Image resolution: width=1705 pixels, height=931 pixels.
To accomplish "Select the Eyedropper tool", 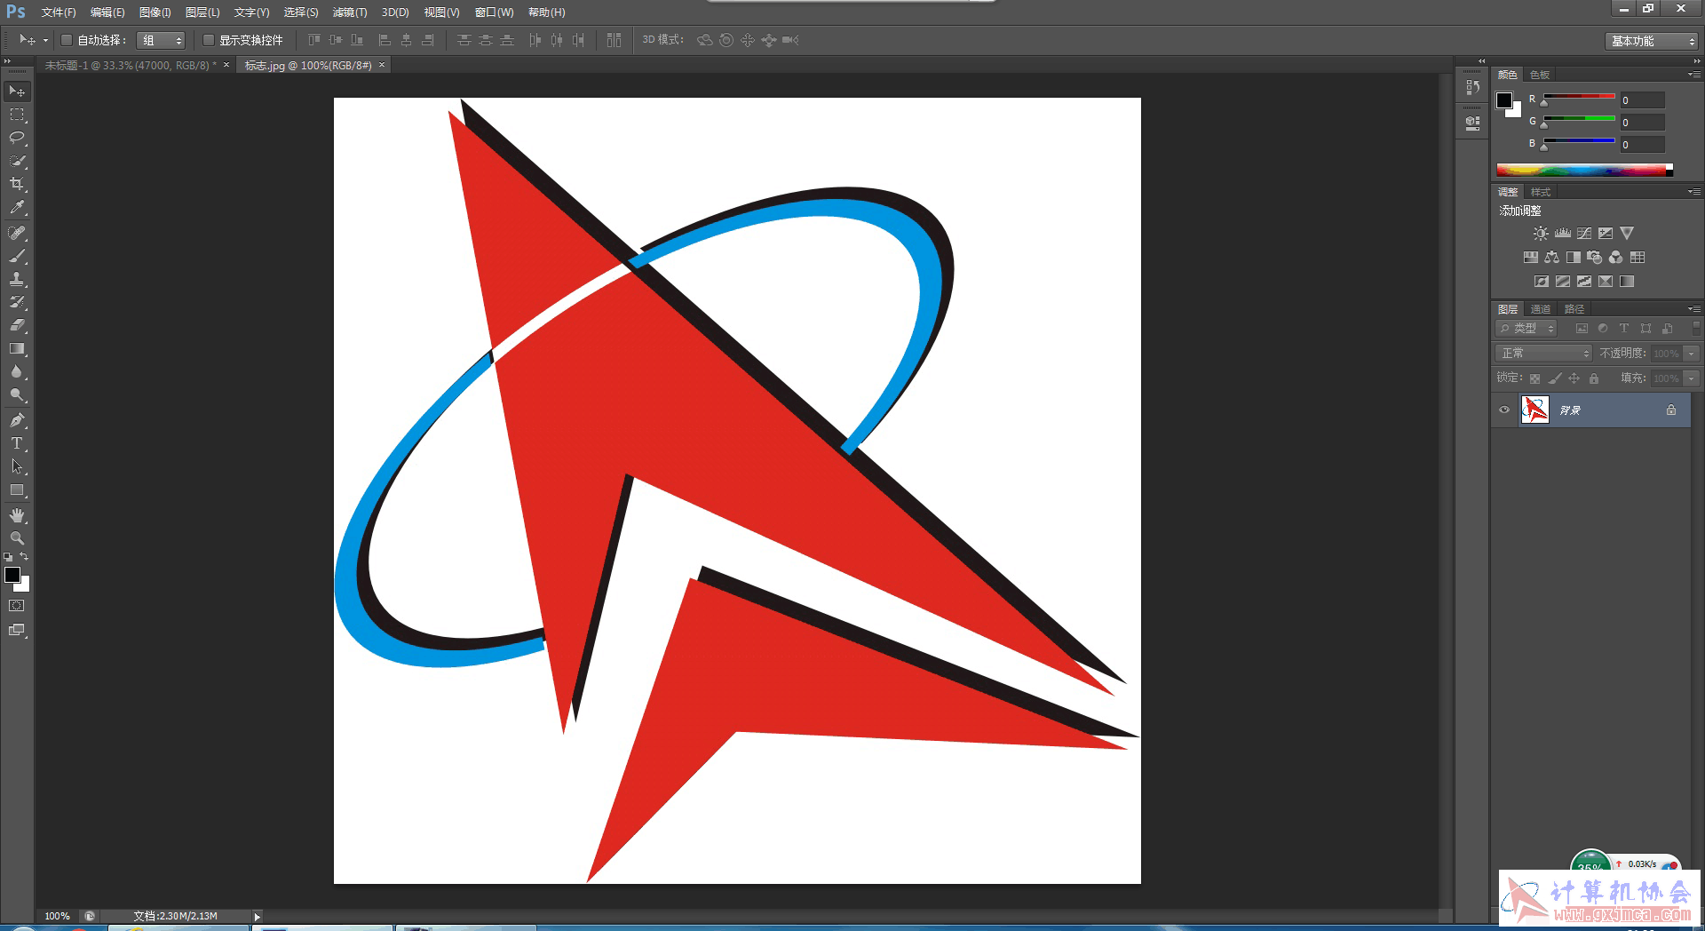I will click(x=17, y=207).
